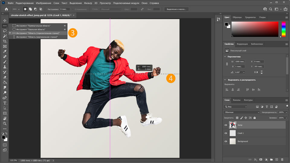Hide the Jump layer
The image size is (290, 163).
tap(226, 125)
